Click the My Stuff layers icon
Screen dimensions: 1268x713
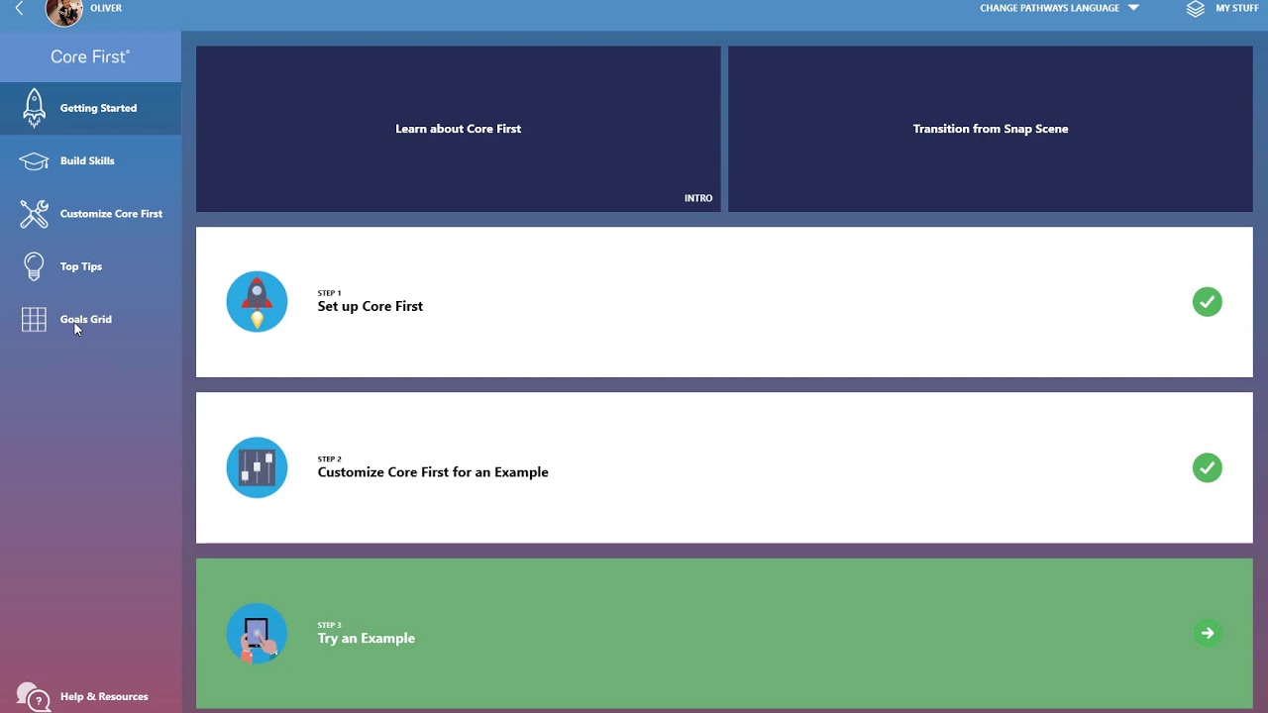click(1196, 8)
